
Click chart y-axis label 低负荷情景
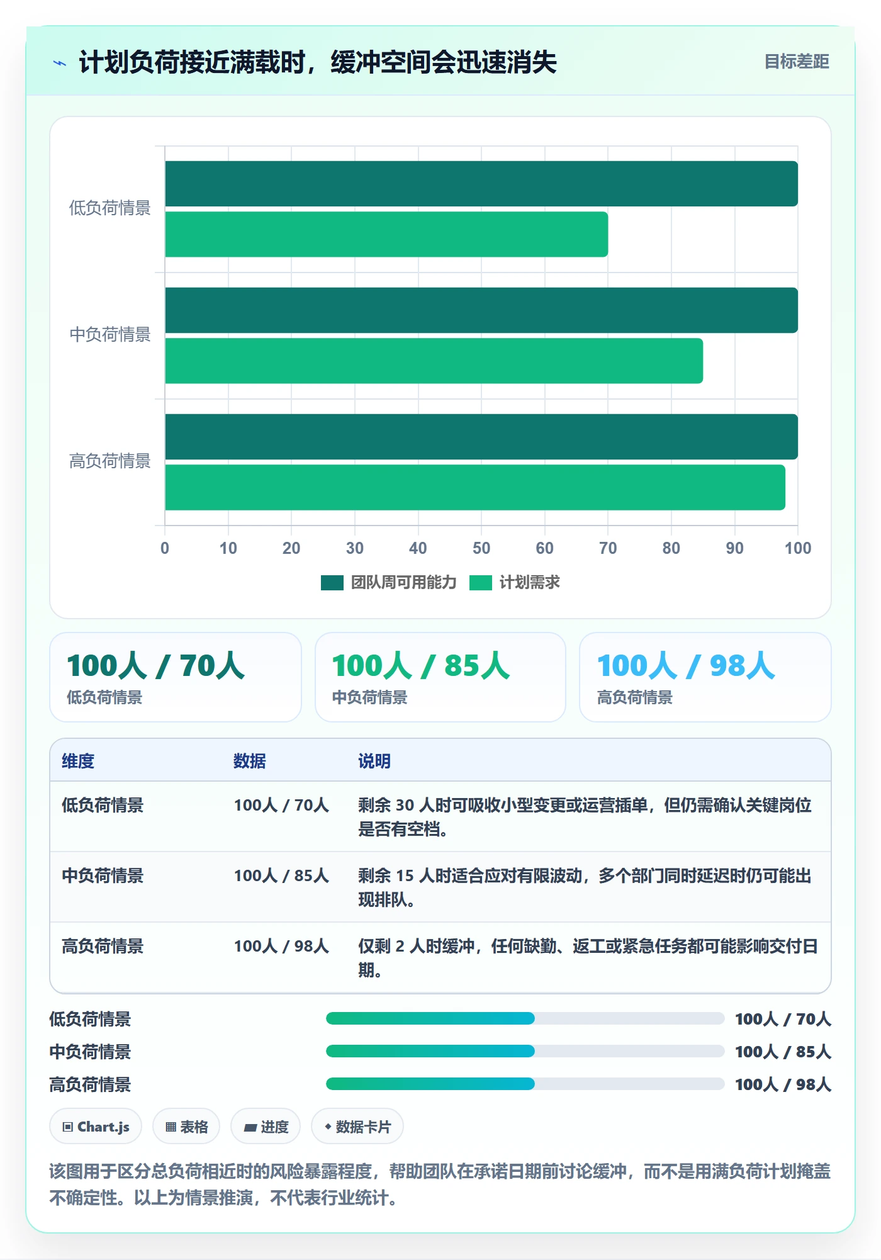[110, 208]
